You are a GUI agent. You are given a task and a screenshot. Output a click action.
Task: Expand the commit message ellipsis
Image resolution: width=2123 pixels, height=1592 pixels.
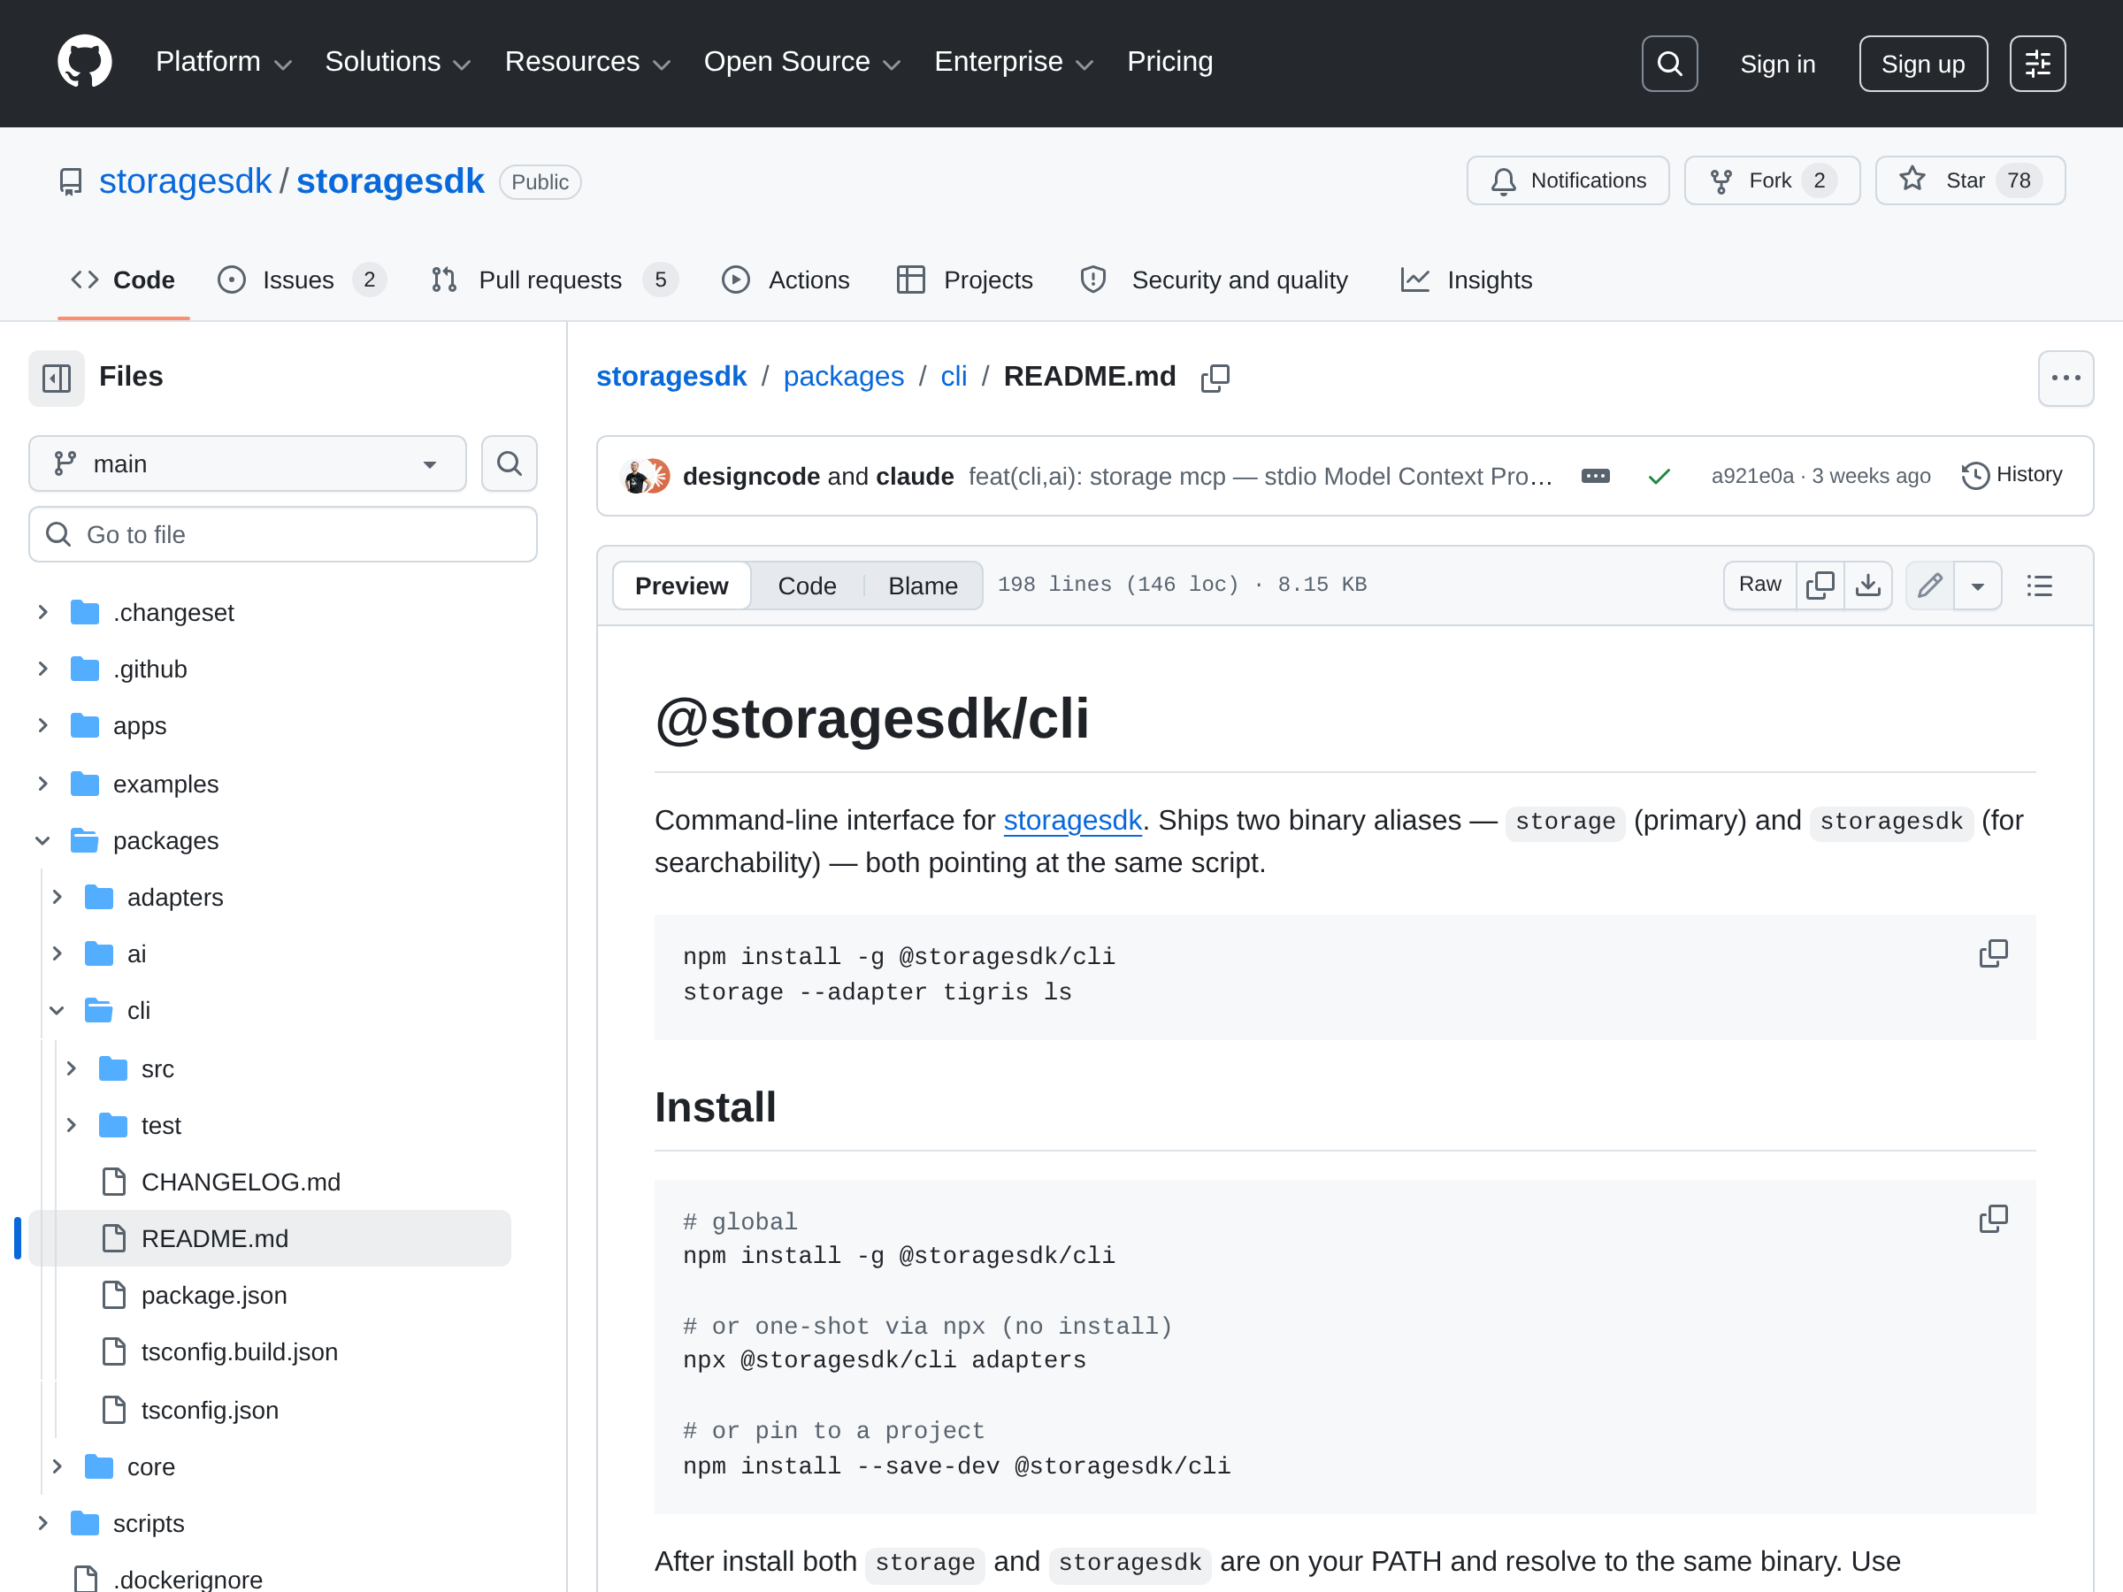click(x=1595, y=476)
